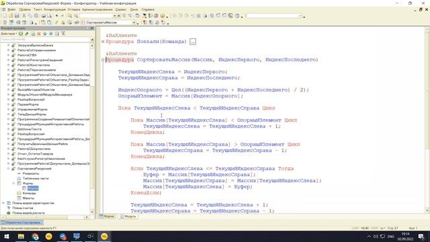Image resolution: width=430 pixels, height=242 pixels.
Task: Expand the Планы видов характеристик node
Action: 3,203
